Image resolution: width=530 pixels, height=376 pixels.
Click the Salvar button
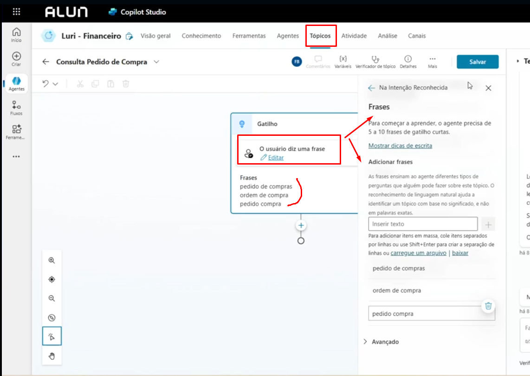(478, 61)
